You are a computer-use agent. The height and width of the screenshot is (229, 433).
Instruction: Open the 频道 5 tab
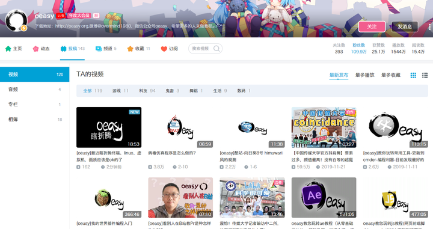point(106,49)
